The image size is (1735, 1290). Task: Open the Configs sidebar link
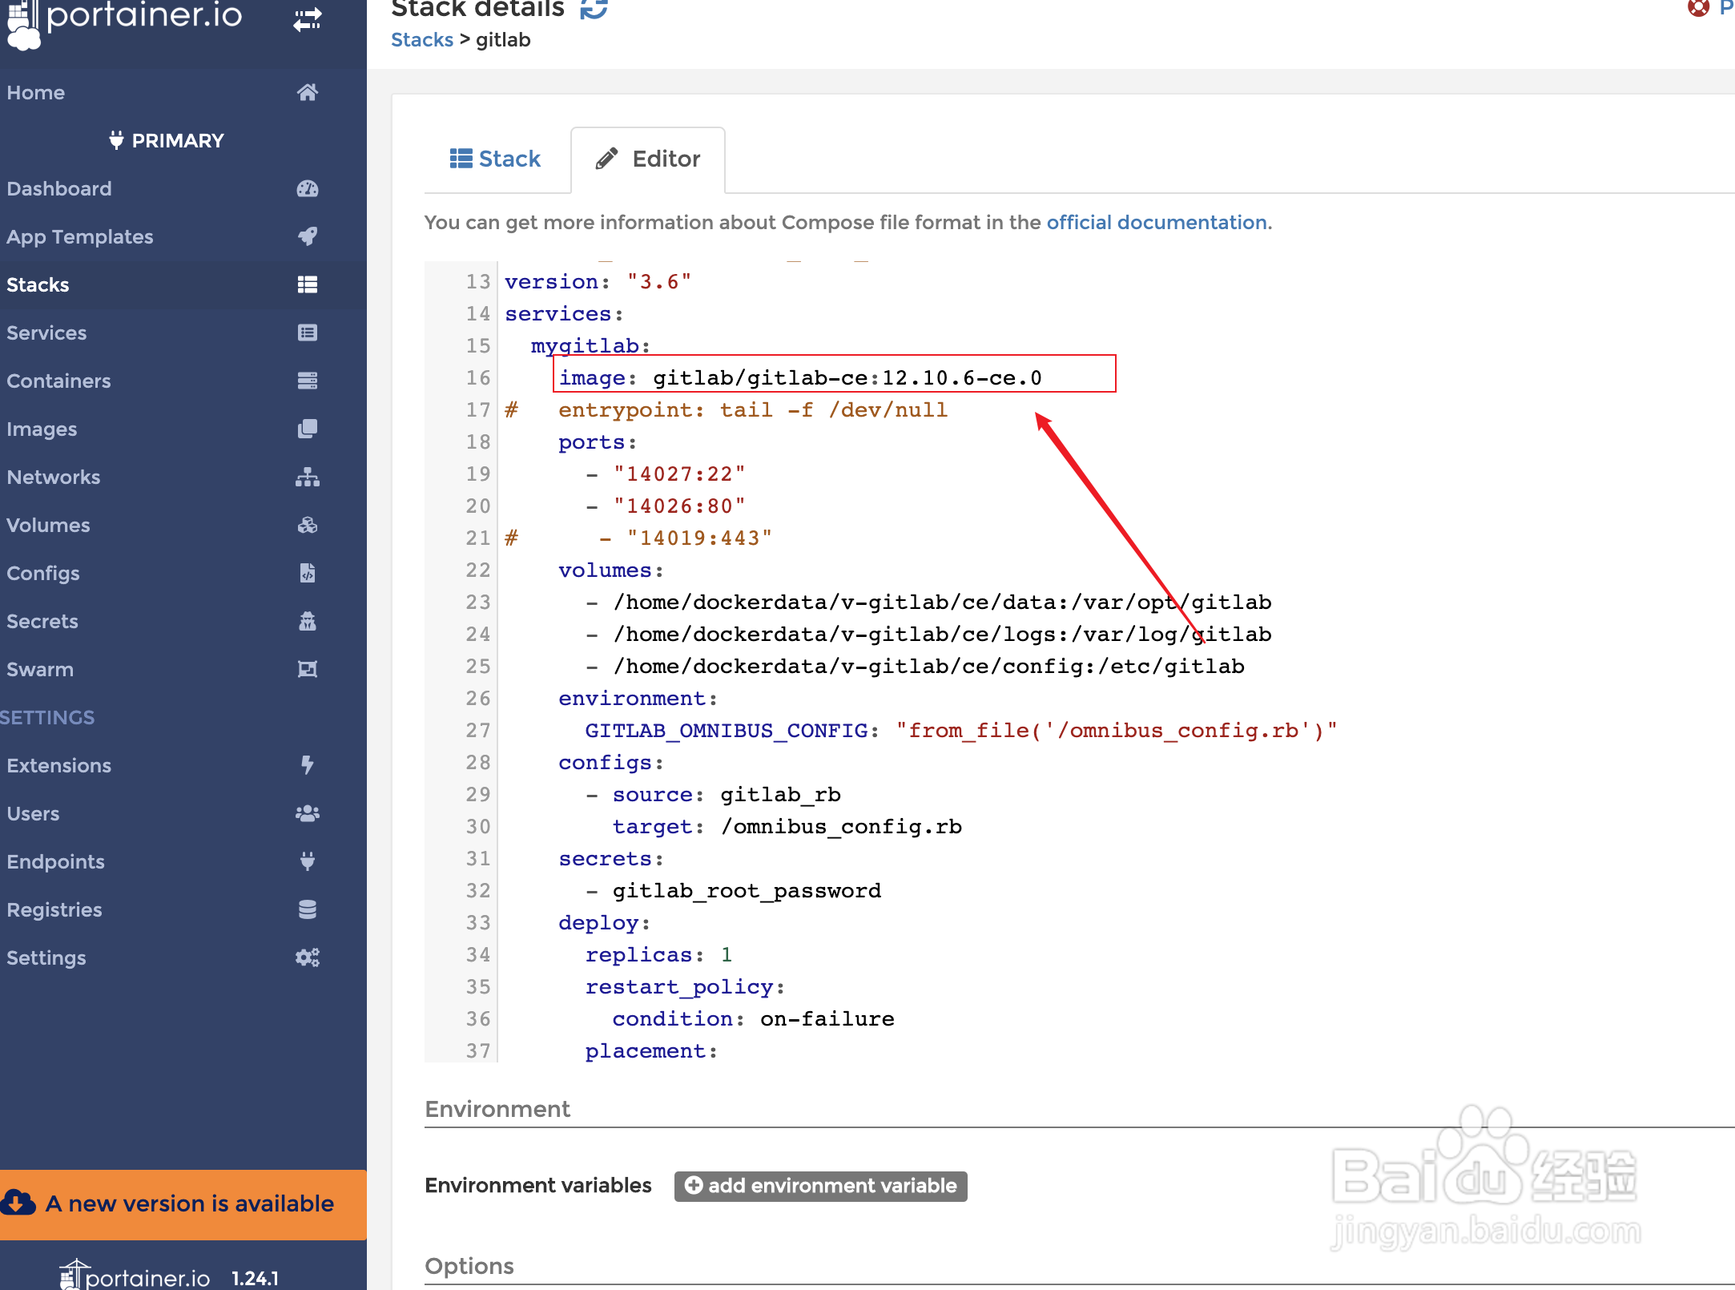43,573
